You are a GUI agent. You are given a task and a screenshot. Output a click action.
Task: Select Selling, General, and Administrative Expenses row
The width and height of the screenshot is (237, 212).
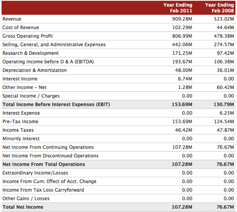point(118,45)
